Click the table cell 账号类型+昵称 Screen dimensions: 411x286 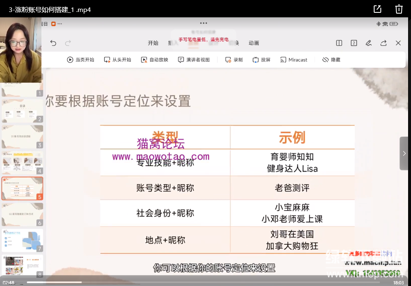165,188
